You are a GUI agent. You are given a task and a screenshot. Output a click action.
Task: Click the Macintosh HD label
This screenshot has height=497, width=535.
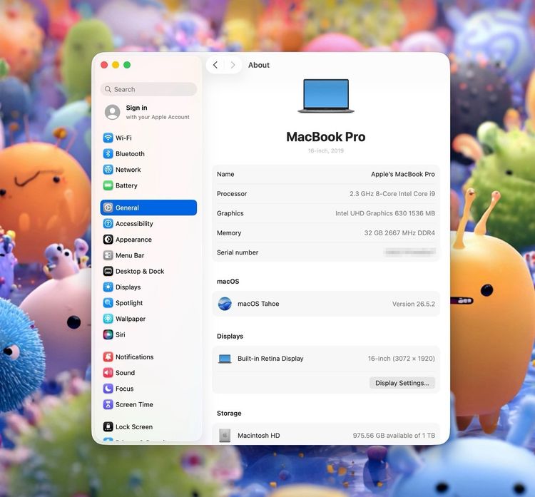point(259,436)
